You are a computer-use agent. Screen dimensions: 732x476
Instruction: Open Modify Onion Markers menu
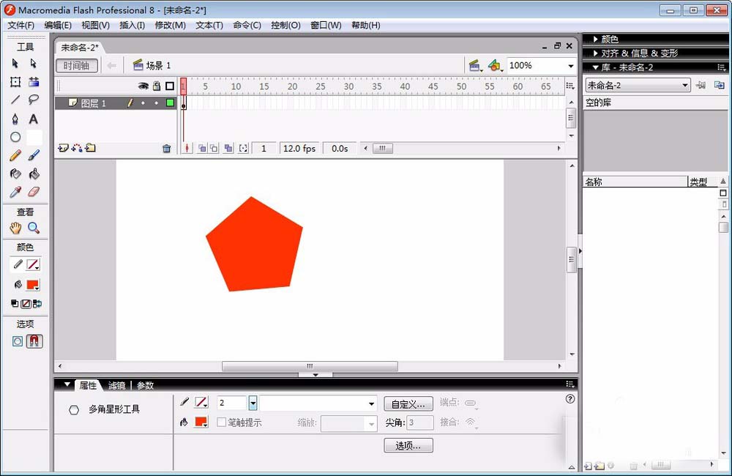[x=243, y=149]
